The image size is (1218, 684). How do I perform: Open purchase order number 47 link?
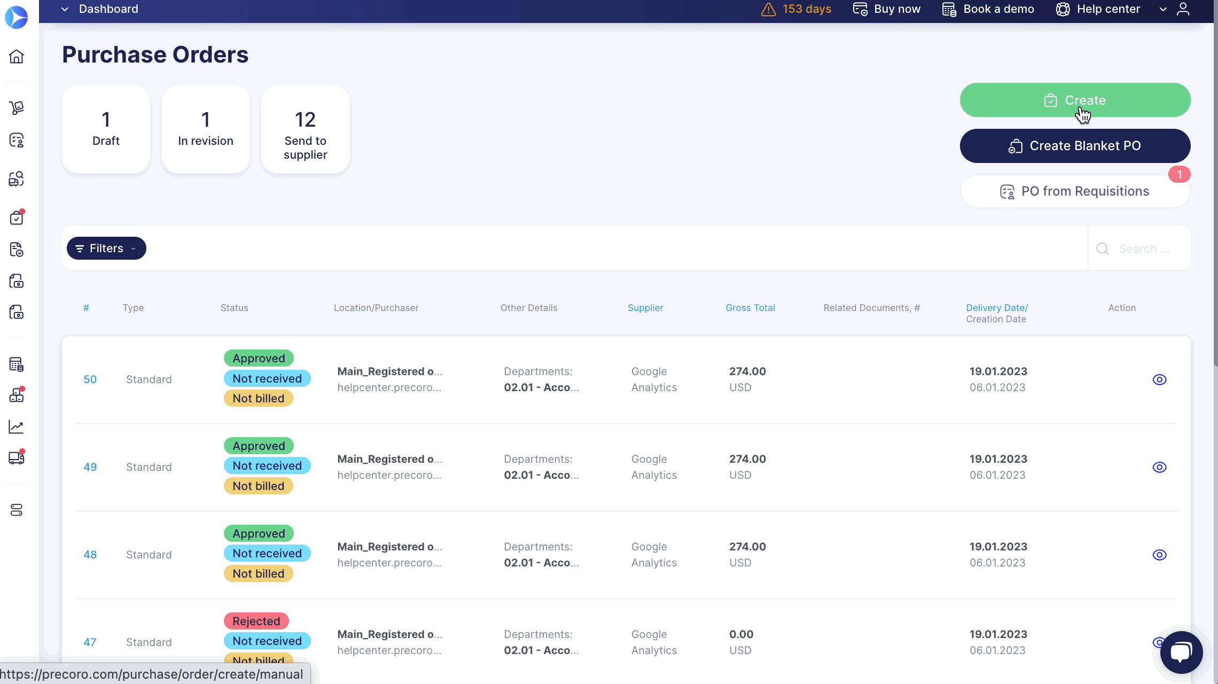point(90,642)
